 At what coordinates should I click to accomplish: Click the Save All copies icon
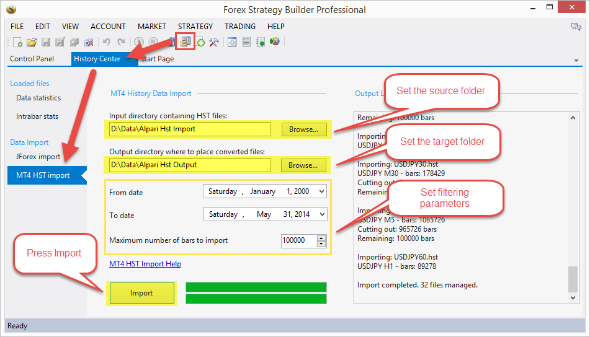[x=74, y=42]
